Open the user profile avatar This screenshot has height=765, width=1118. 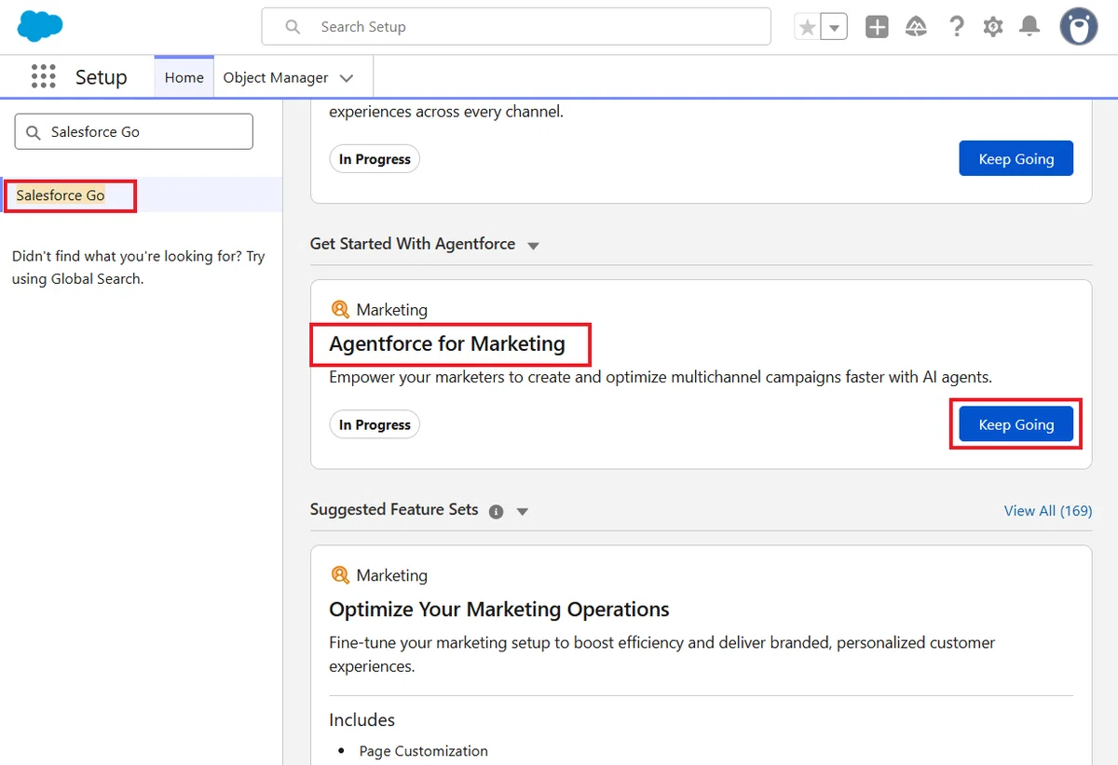(1079, 27)
